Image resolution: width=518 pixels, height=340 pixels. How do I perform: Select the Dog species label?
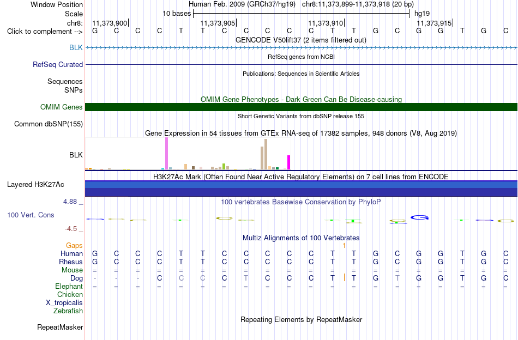(77, 278)
